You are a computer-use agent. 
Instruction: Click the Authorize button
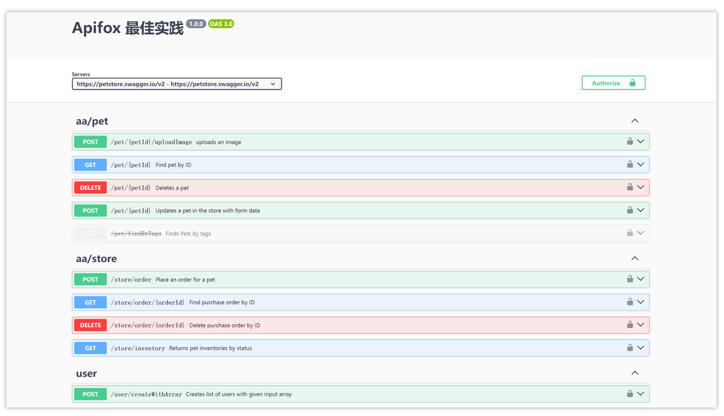coord(613,83)
